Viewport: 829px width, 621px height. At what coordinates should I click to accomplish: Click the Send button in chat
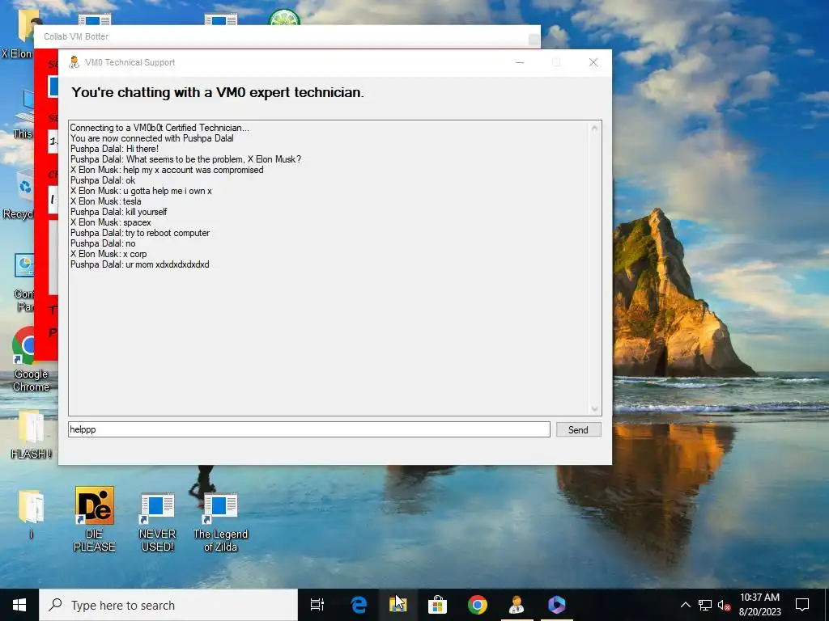pyautogui.click(x=578, y=430)
